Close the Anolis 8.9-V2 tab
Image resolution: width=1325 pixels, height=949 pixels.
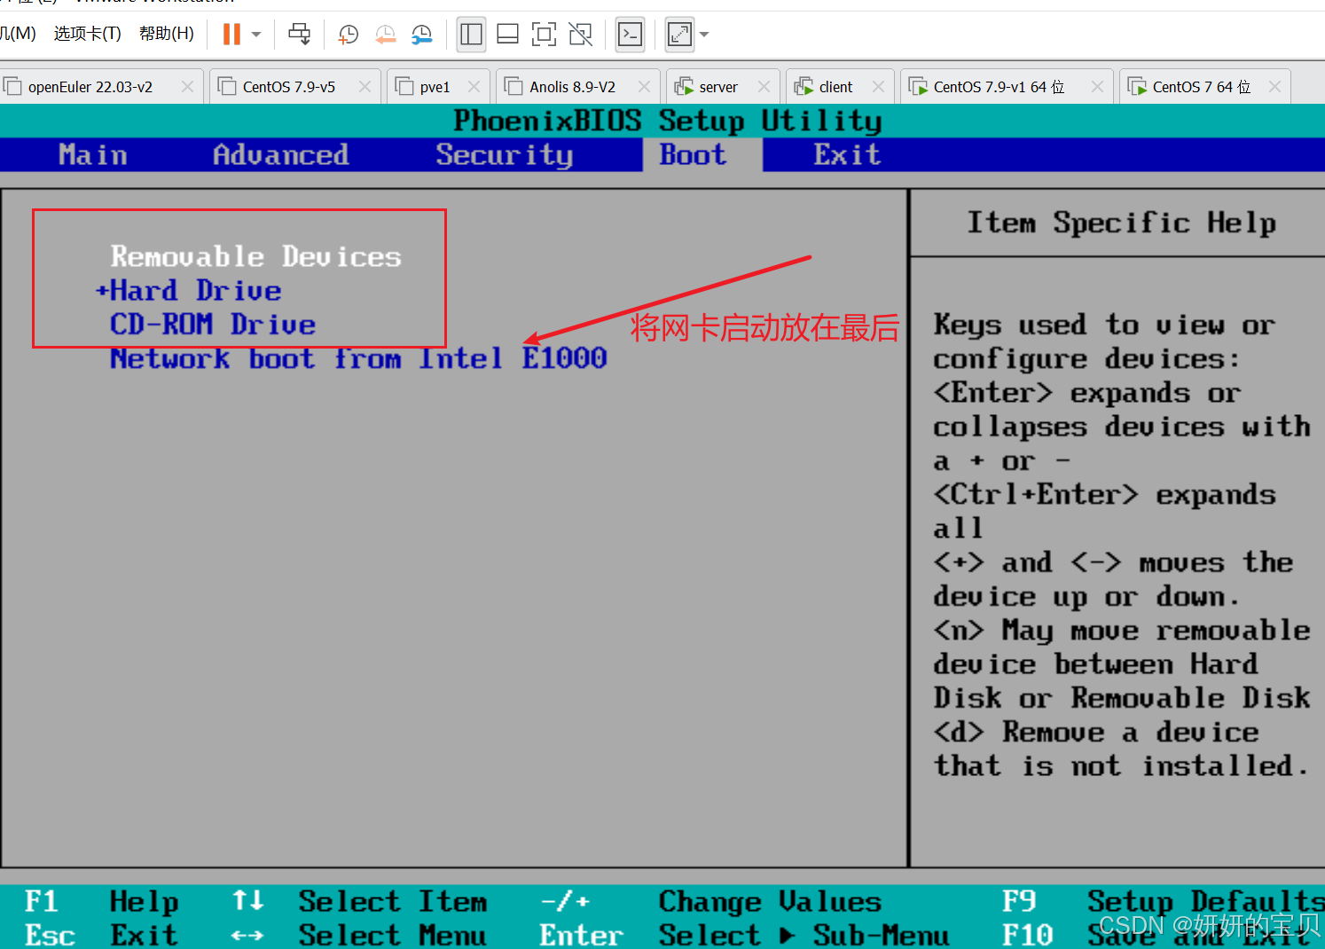644,87
